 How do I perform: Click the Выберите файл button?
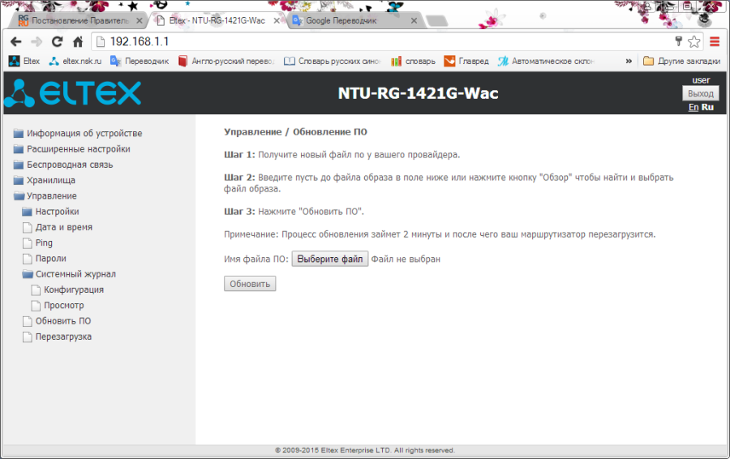pos(330,259)
